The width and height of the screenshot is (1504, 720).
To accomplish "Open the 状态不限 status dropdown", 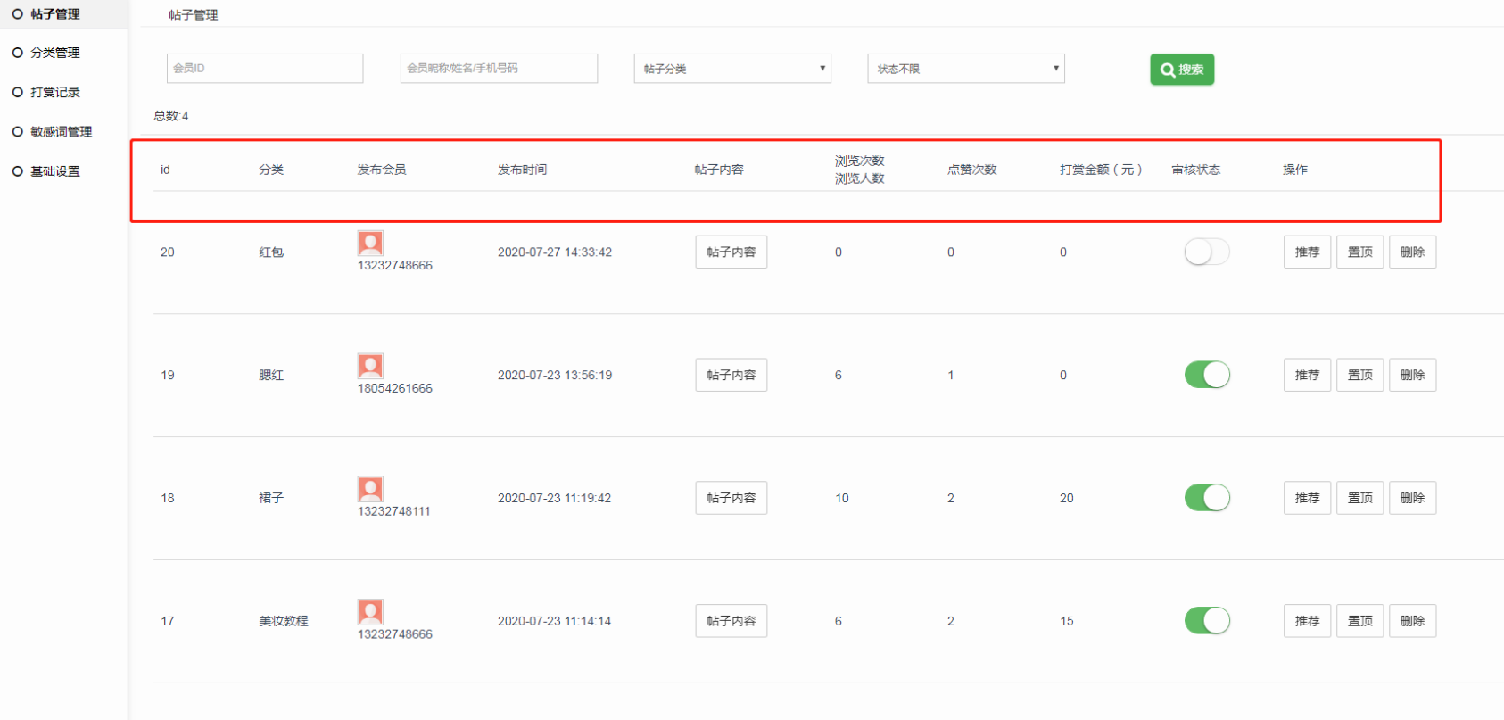I will pyautogui.click(x=965, y=69).
